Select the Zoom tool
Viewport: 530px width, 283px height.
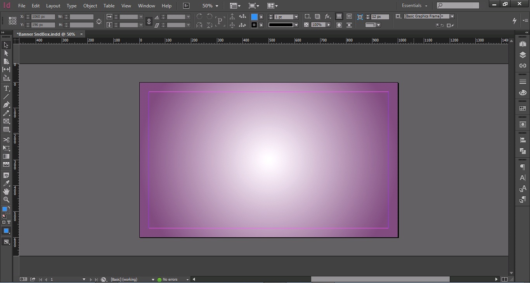tap(6, 200)
